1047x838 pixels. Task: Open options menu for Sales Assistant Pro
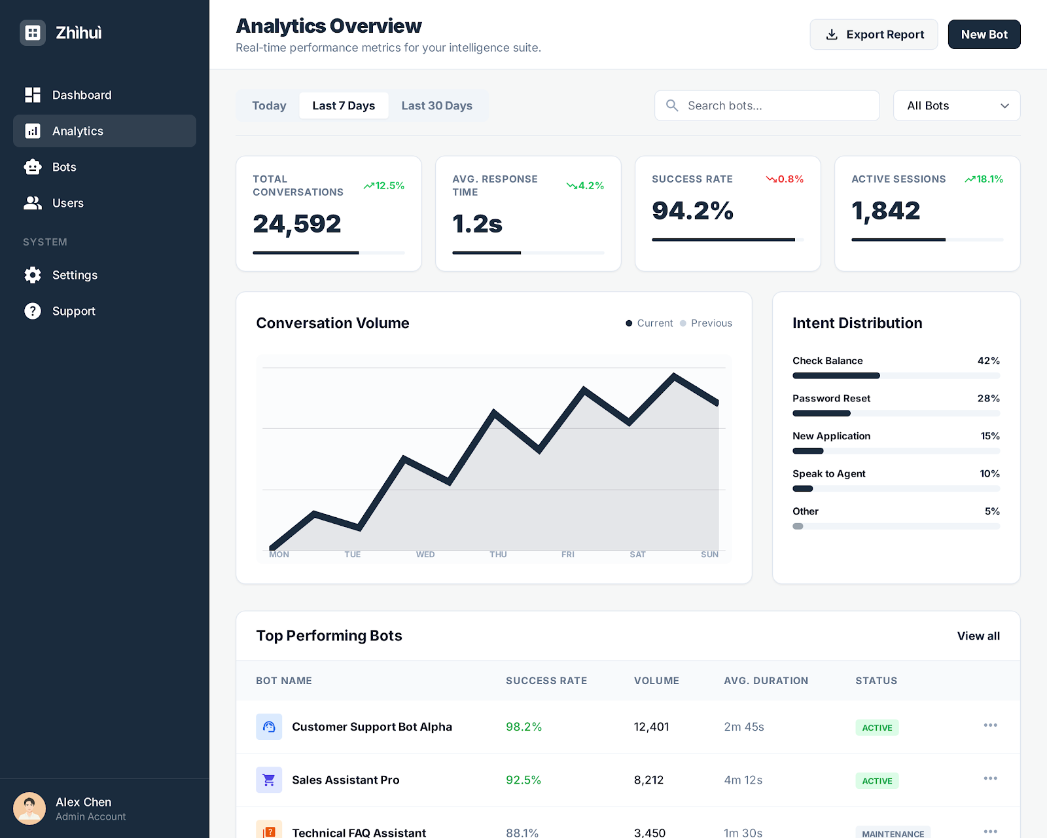(x=990, y=778)
